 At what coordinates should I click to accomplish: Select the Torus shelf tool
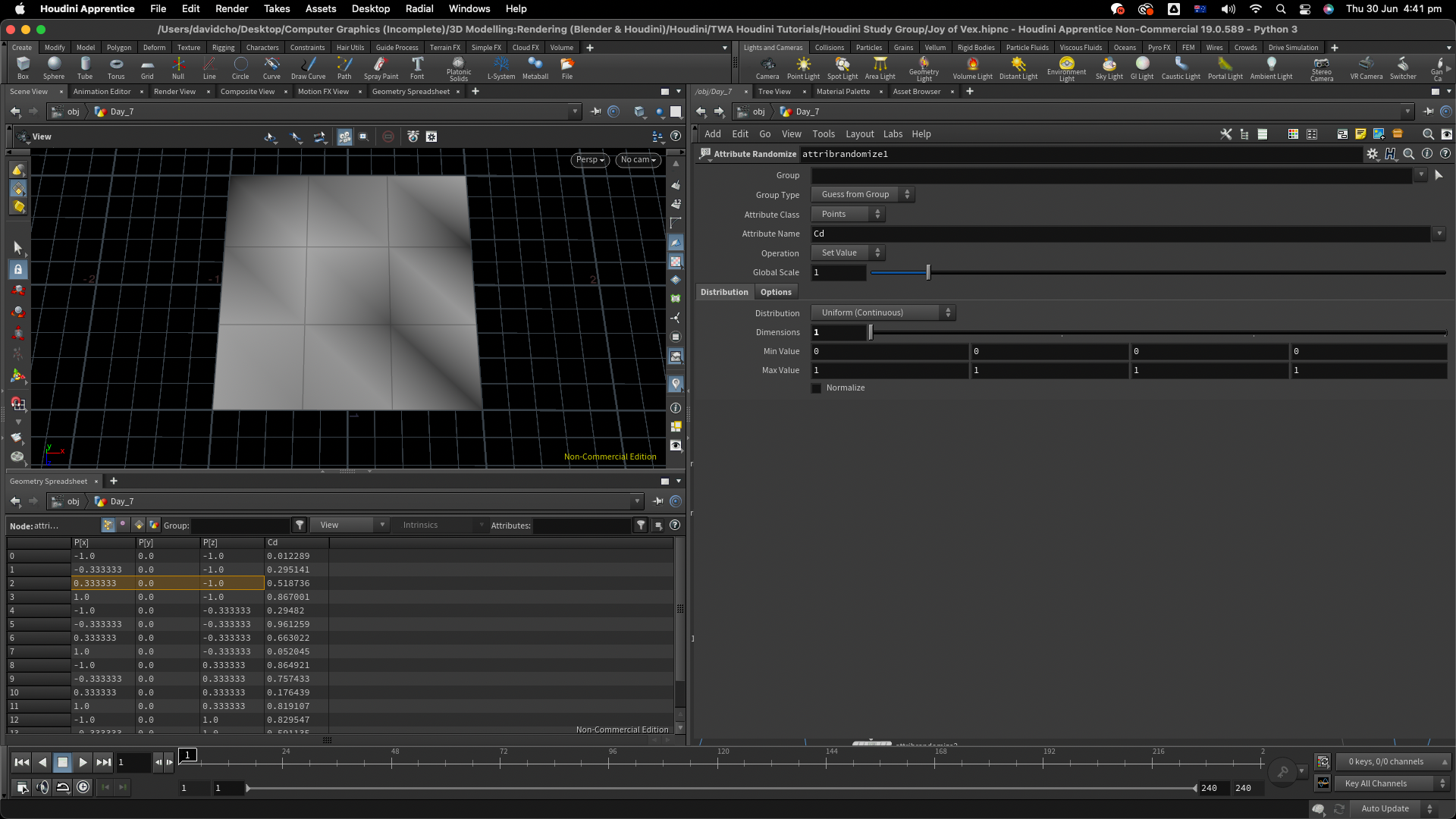(x=116, y=66)
